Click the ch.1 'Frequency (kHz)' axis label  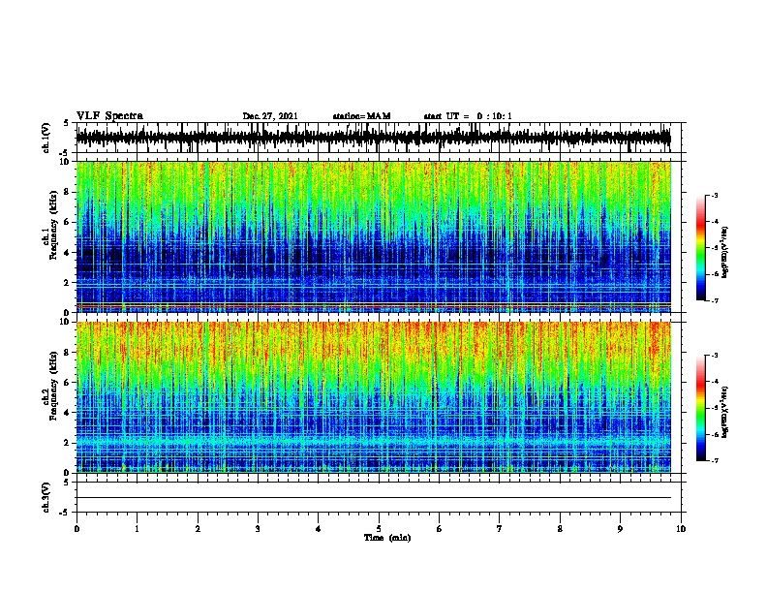53,226
